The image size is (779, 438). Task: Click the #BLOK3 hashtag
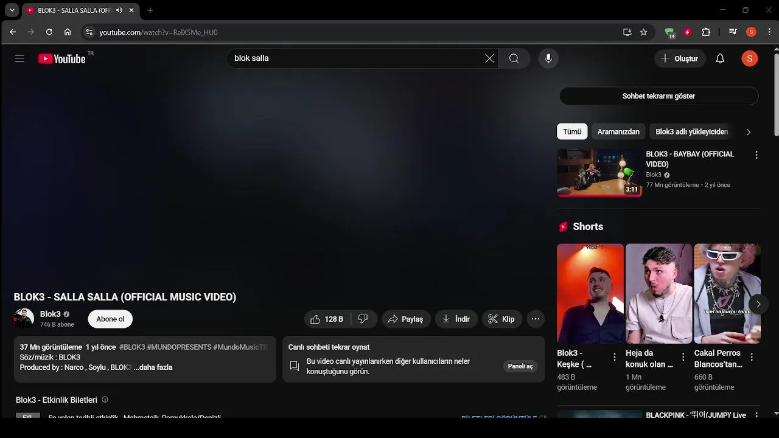click(132, 347)
